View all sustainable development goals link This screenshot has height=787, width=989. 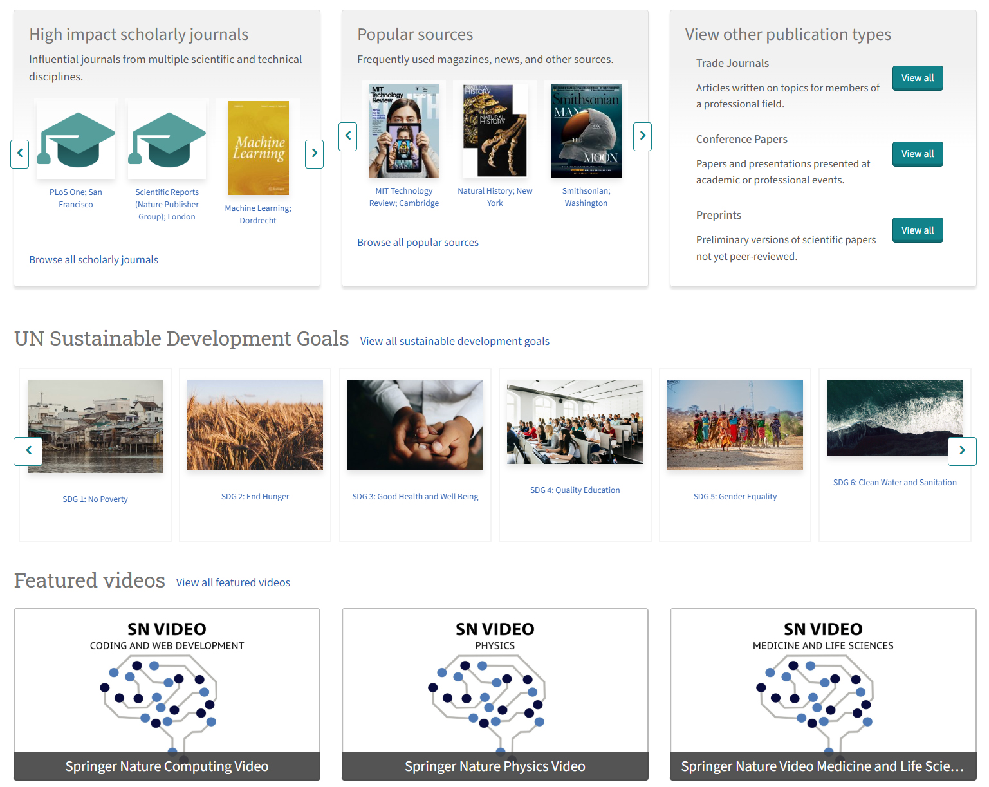point(455,341)
